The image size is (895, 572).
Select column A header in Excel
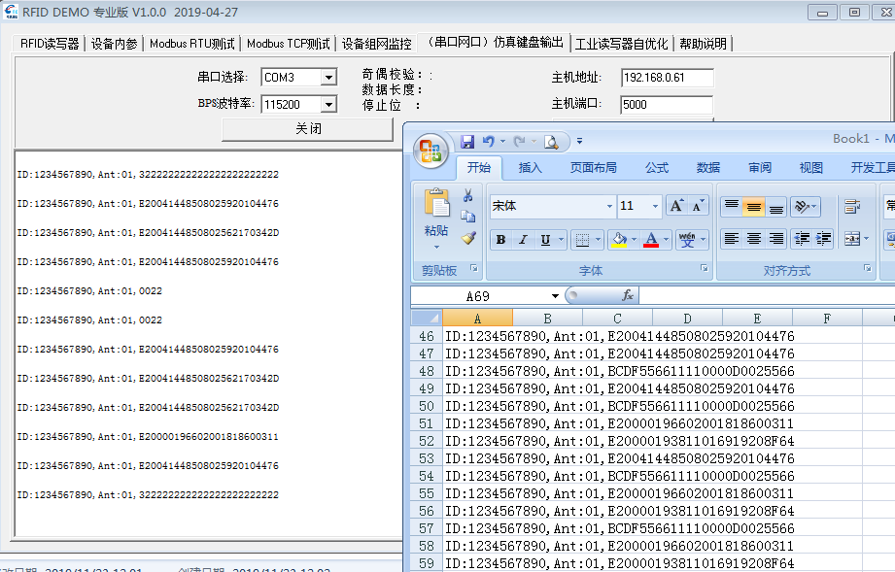point(478,318)
